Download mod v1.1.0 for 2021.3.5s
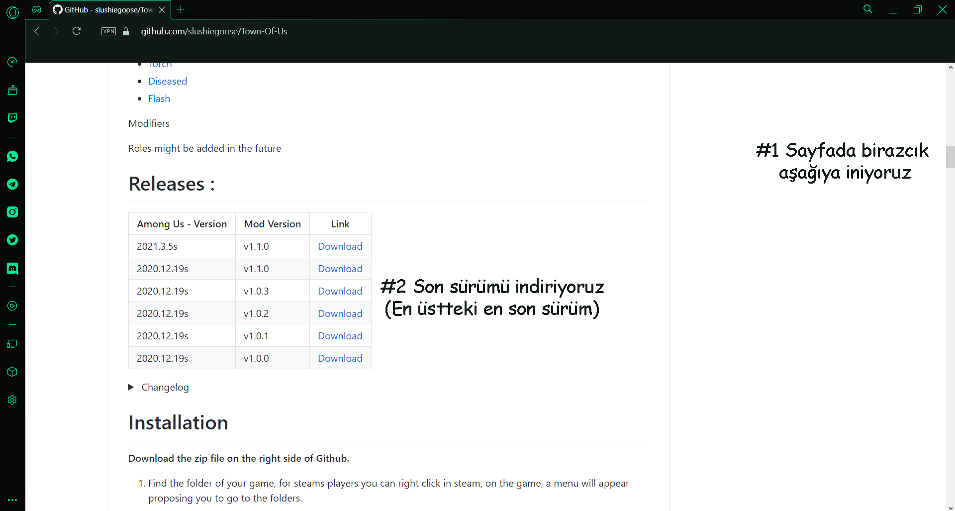 340,246
